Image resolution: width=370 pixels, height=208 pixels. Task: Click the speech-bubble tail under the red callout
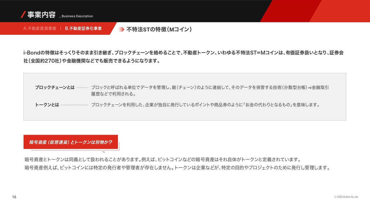click(103, 151)
